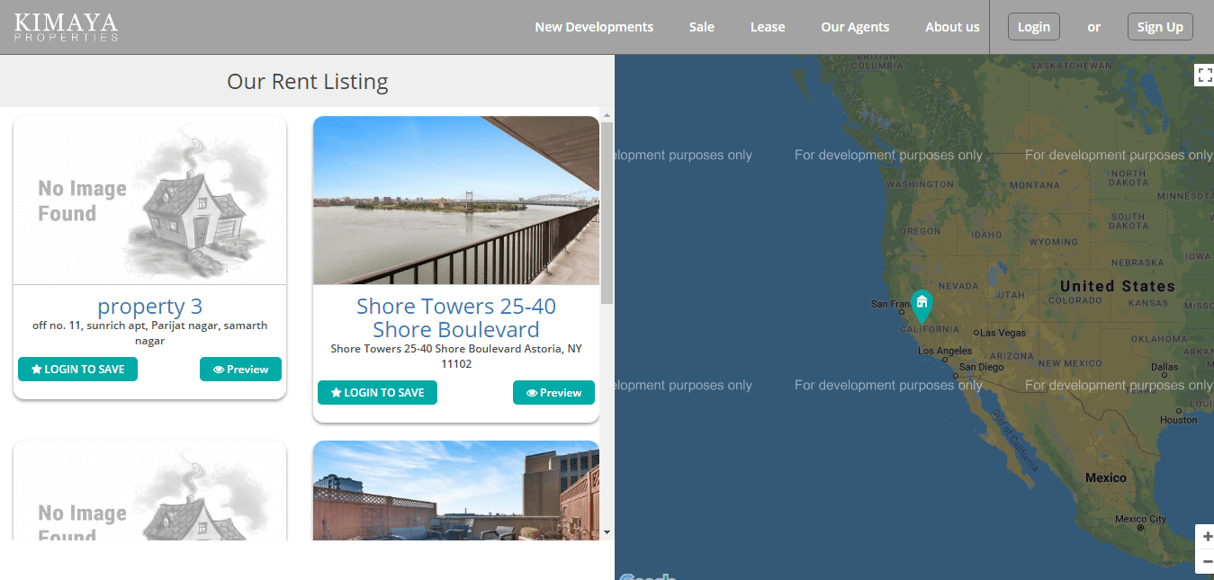Open the New Developments menu item

click(x=594, y=27)
